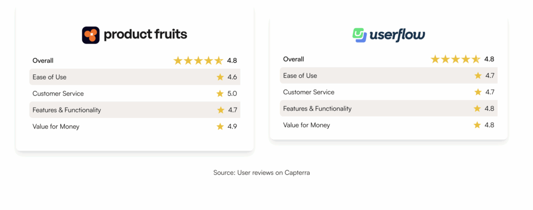Click Userflow Ease of Use star
The image size is (533, 210).
pyautogui.click(x=478, y=75)
